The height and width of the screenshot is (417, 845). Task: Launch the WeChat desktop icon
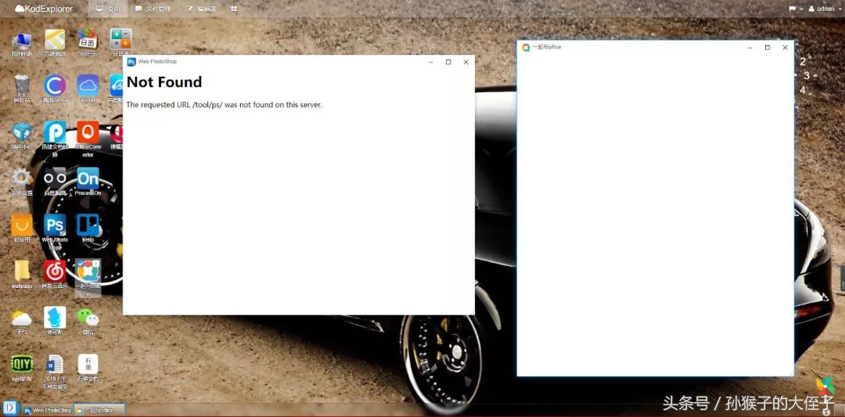[88, 318]
